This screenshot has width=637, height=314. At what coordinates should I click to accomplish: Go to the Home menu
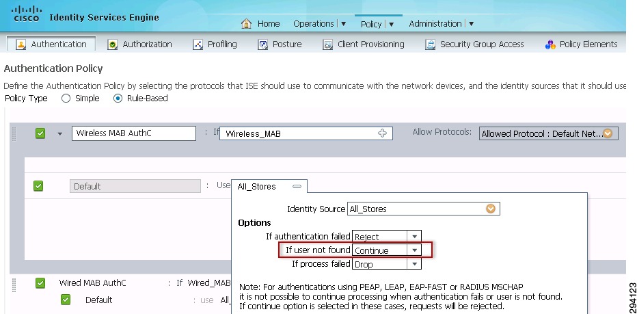tap(269, 23)
